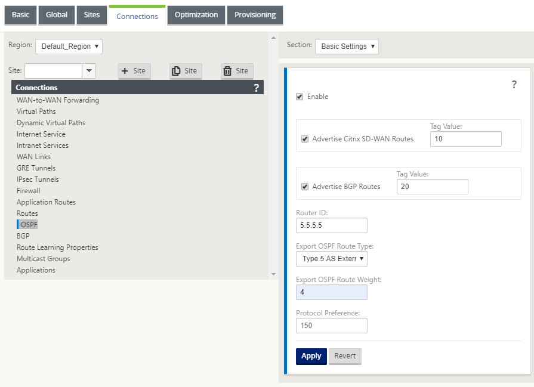Viewport: 534px width, 387px height.
Task: Open the Region dropdown
Action: pyautogui.click(x=69, y=47)
